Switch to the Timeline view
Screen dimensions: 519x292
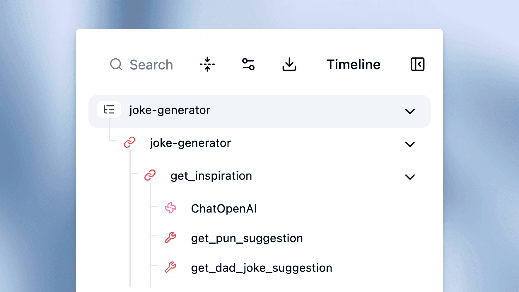tap(353, 64)
